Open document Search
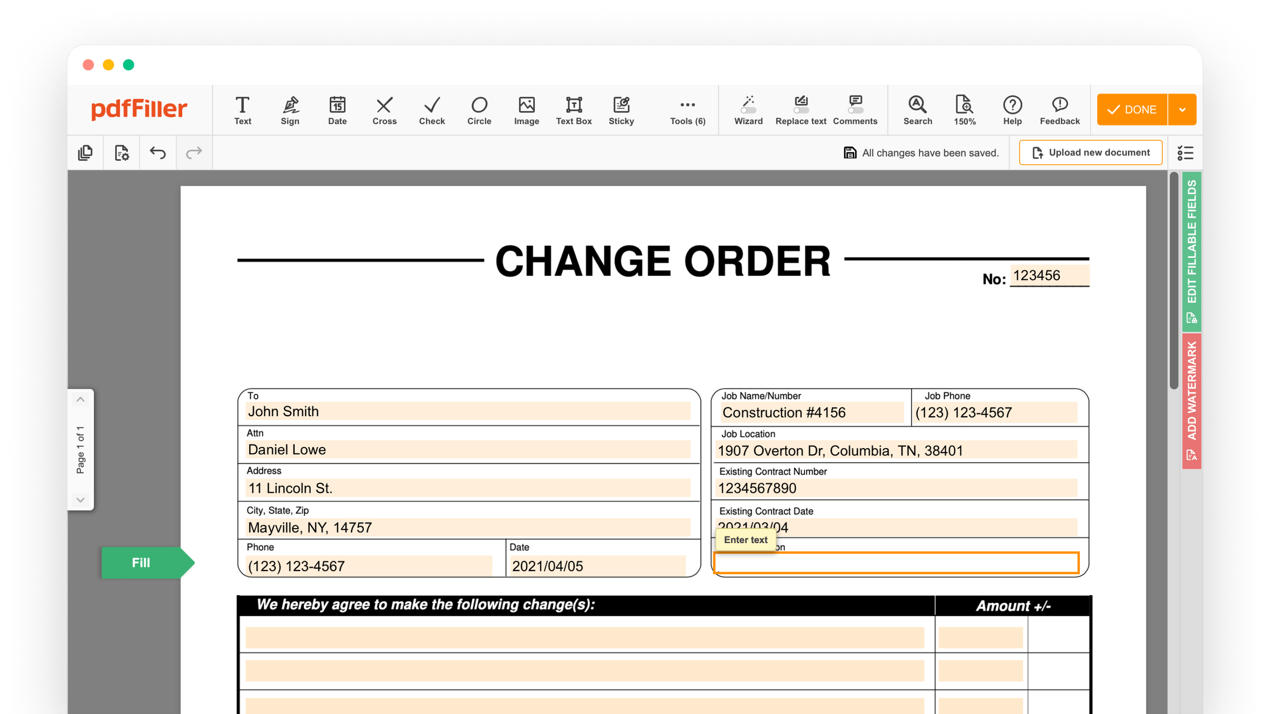 [917, 110]
